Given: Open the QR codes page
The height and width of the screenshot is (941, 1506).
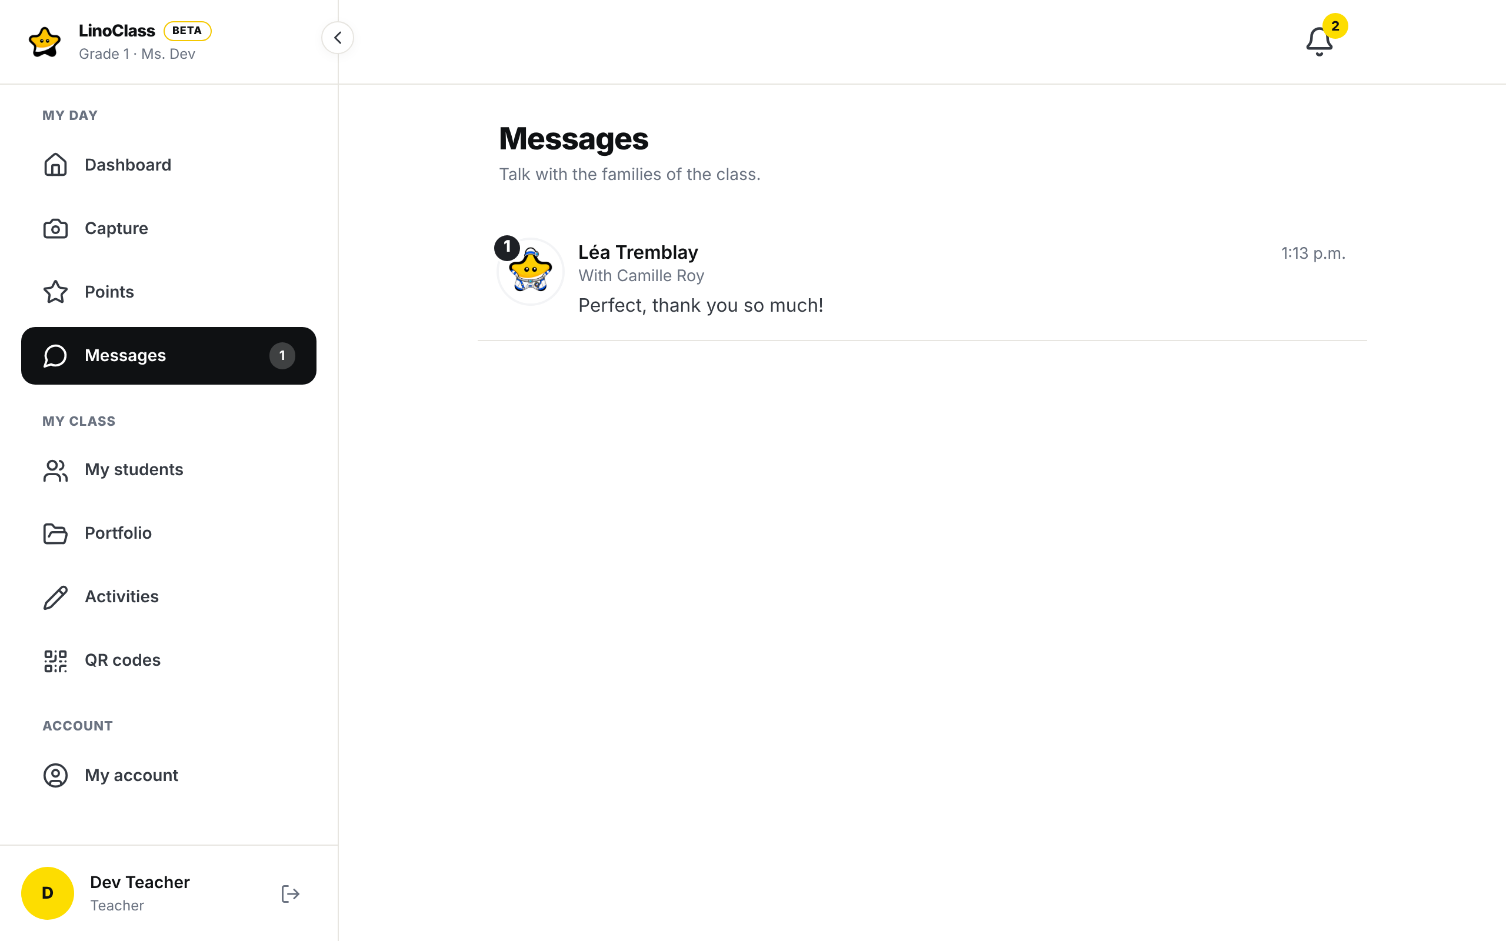Looking at the screenshot, I should [169, 660].
